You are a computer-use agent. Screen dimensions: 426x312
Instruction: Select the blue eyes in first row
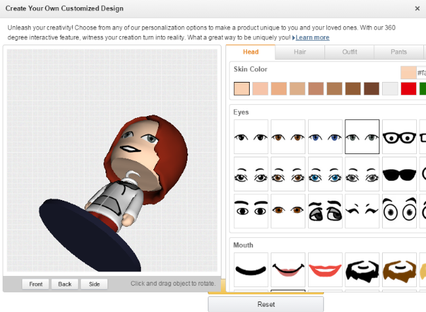click(x=325, y=137)
